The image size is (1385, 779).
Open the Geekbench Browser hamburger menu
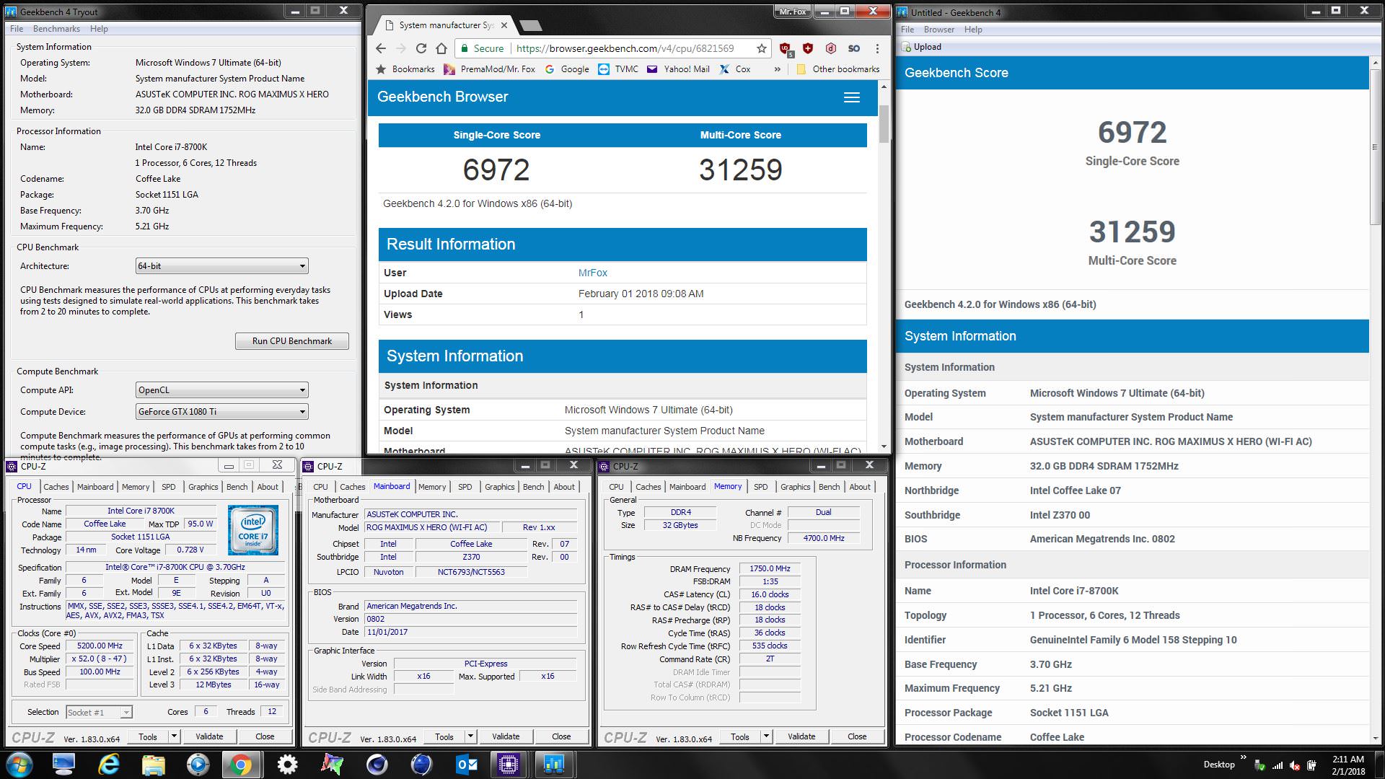tap(852, 97)
